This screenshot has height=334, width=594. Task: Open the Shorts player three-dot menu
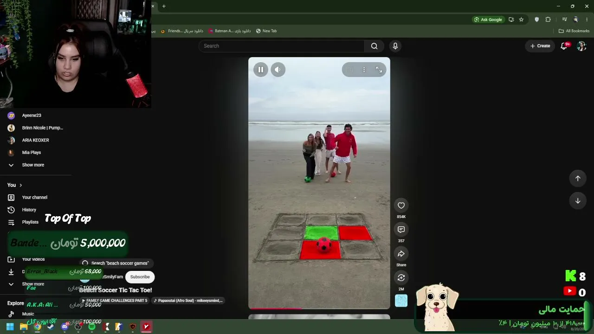click(364, 70)
